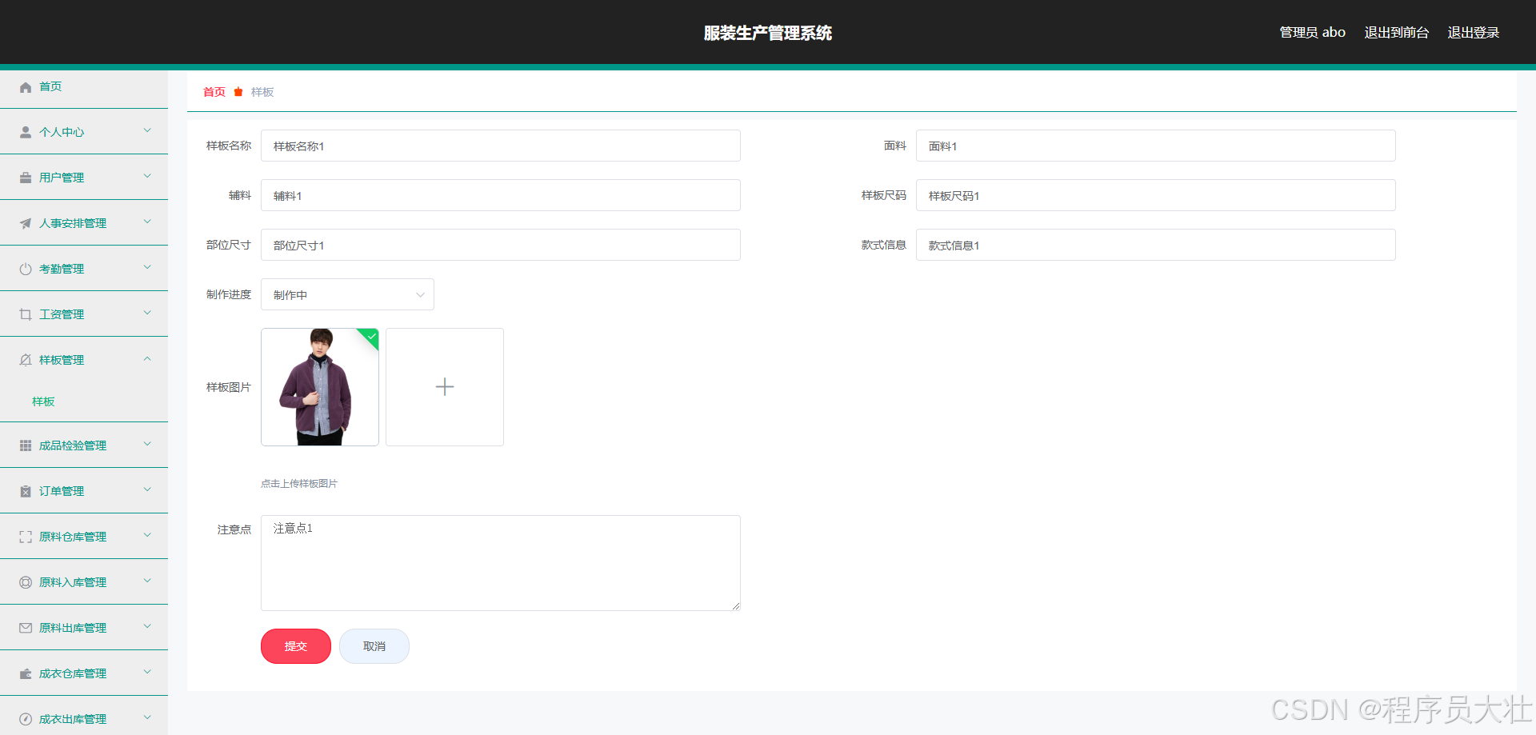The width and height of the screenshot is (1536, 735).
Task: Click the 取消 cancel button
Action: [x=374, y=646]
